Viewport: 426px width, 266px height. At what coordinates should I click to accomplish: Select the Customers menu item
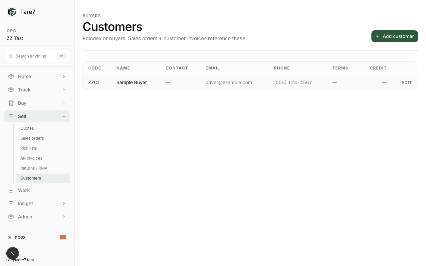43,178
